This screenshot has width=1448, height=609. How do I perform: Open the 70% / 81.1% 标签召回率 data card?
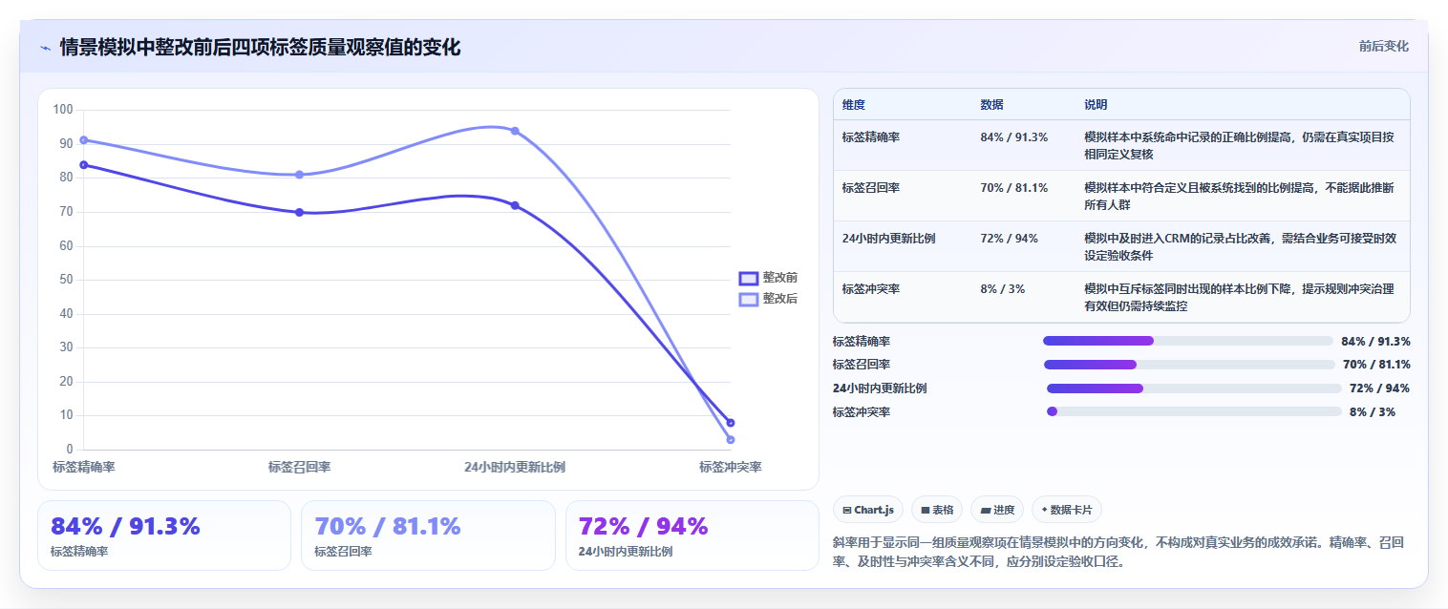(x=428, y=535)
